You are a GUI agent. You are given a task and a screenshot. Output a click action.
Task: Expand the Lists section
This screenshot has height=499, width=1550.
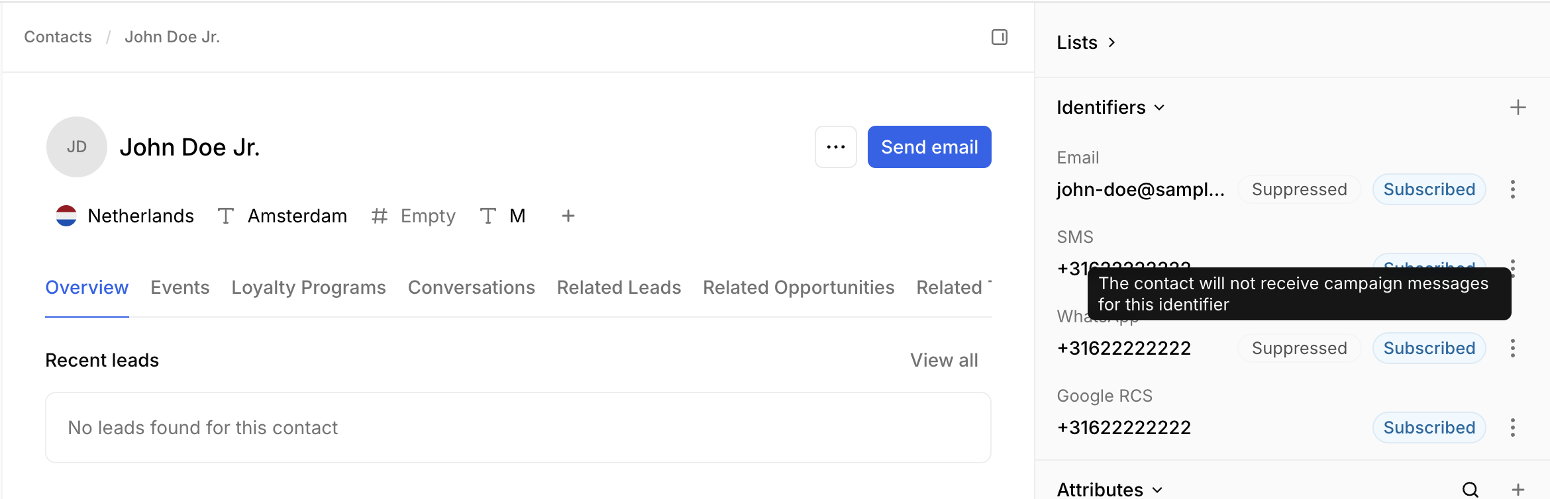click(1086, 42)
